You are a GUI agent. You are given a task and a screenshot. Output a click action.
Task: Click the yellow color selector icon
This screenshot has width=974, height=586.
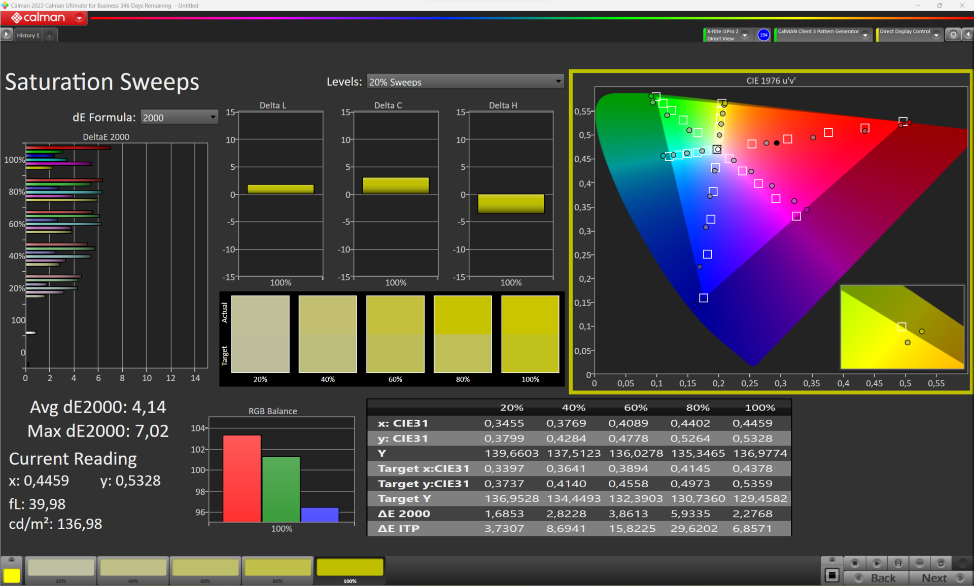pos(11,575)
